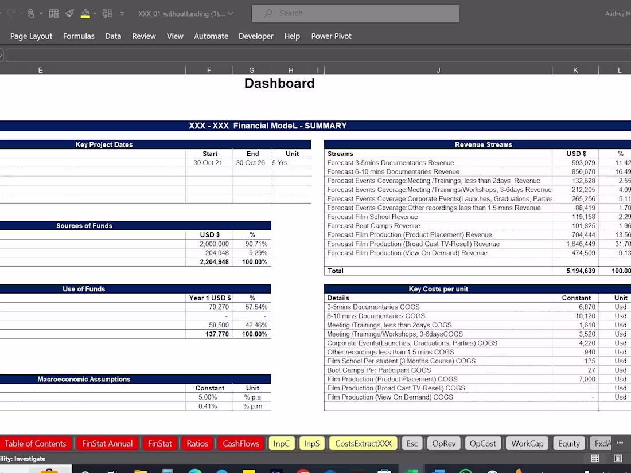The width and height of the screenshot is (631, 473).
Task: Select column G header
Action: pos(251,71)
